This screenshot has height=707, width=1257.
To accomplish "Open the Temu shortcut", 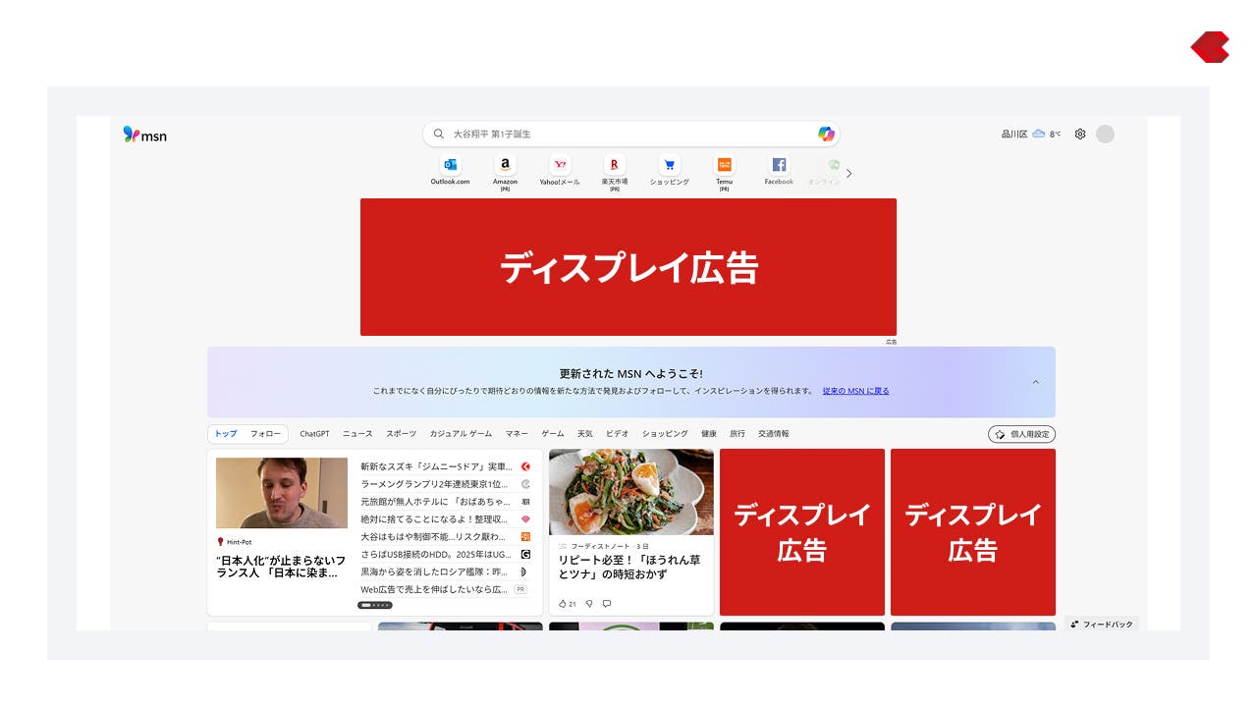I will pos(724,172).
